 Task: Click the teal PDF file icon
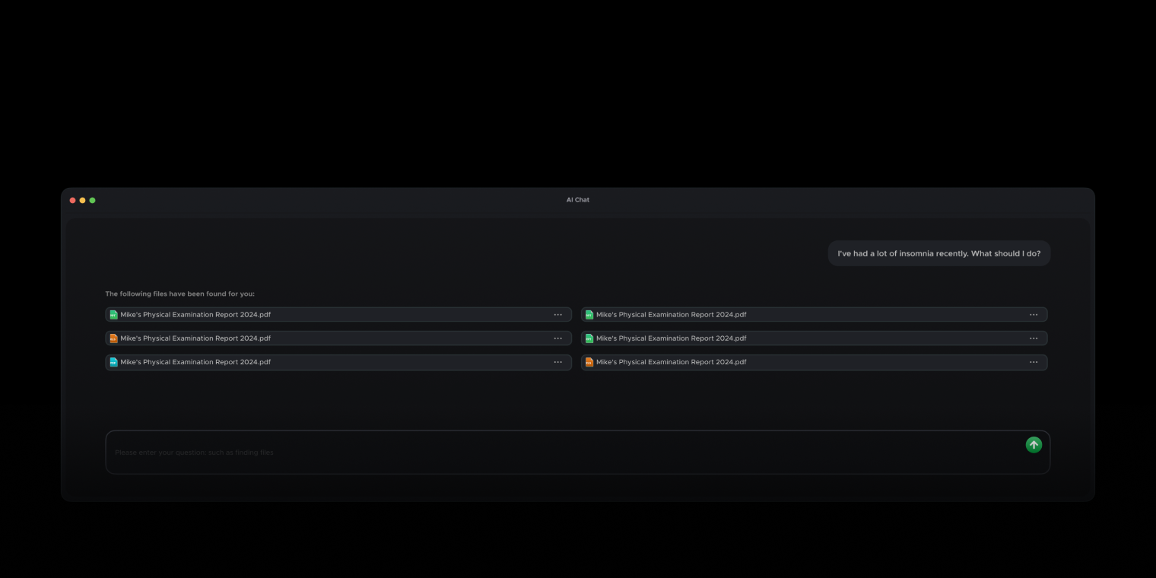pos(113,362)
